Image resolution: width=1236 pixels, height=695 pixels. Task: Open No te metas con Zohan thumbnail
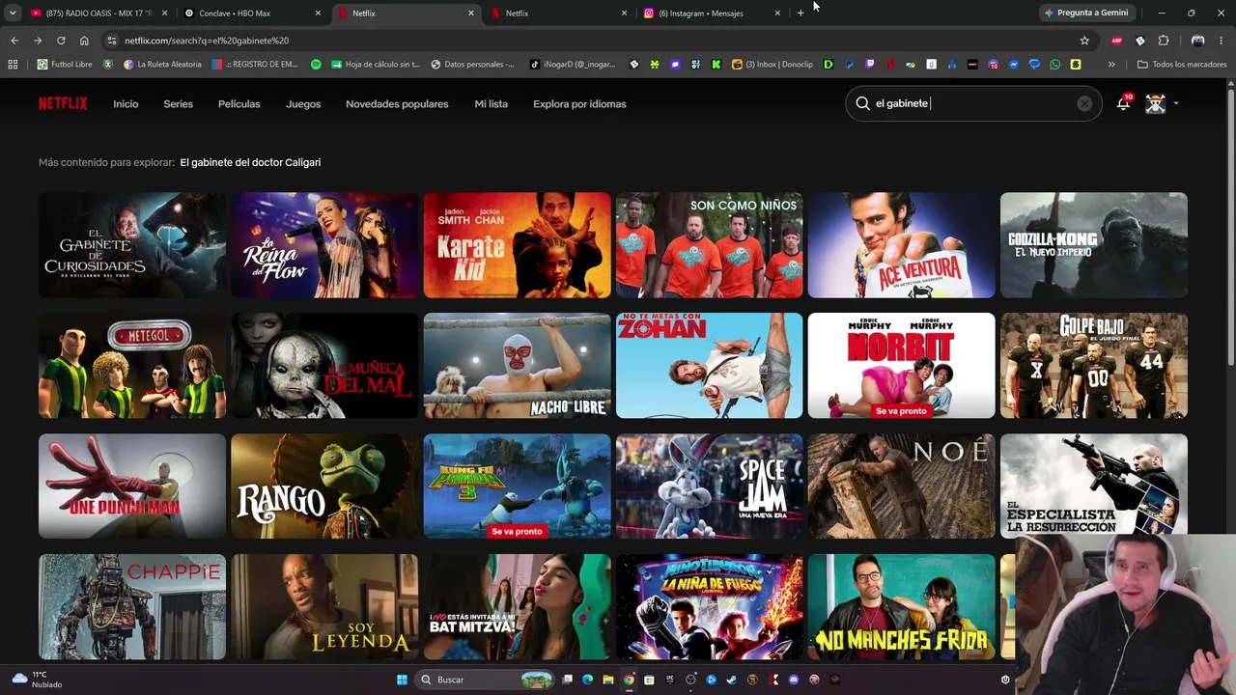(709, 366)
